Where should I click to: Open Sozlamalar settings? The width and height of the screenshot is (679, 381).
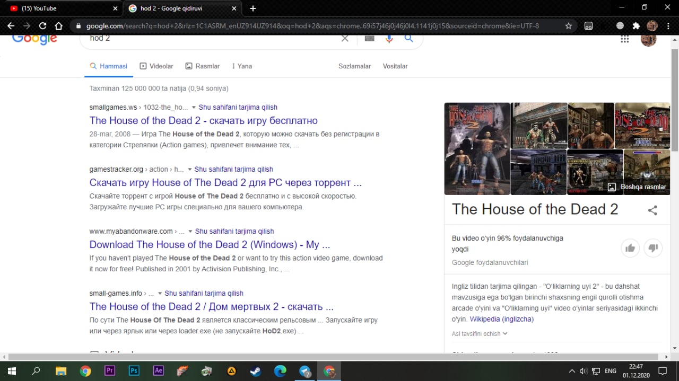click(x=354, y=66)
